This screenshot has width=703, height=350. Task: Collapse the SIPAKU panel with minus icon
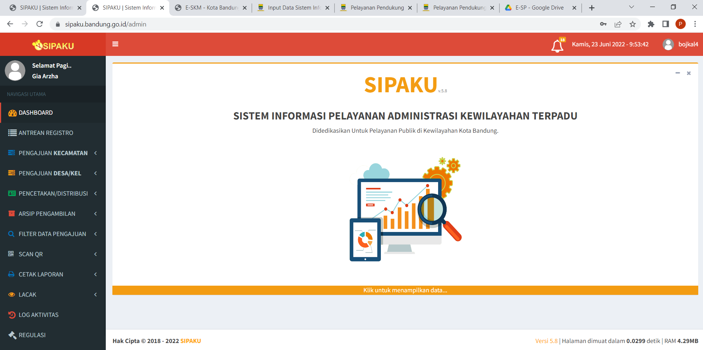click(x=677, y=73)
